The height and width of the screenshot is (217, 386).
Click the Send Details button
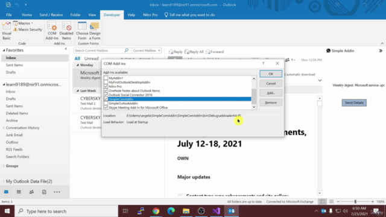pyautogui.click(x=354, y=102)
